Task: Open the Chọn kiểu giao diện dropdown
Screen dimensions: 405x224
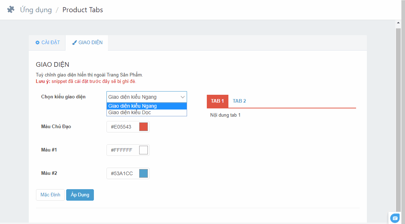Action: tap(147, 97)
